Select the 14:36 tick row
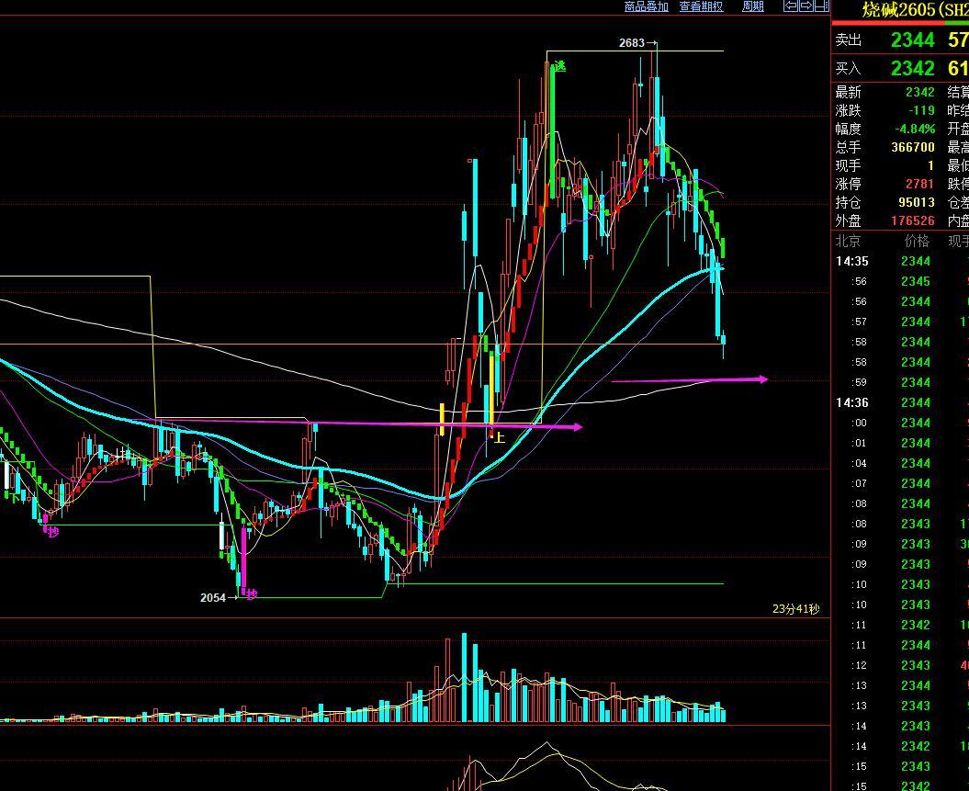The height and width of the screenshot is (791, 969). point(902,403)
